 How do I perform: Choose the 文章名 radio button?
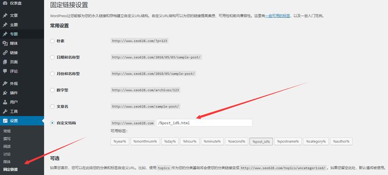[52, 106]
